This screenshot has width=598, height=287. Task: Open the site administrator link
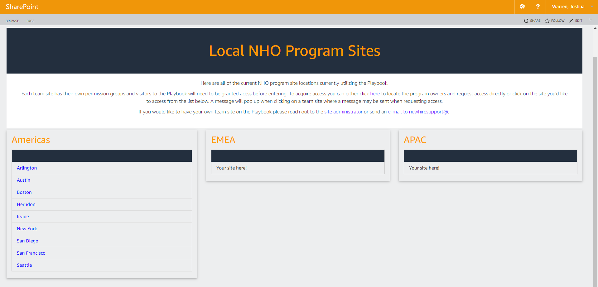(x=343, y=112)
